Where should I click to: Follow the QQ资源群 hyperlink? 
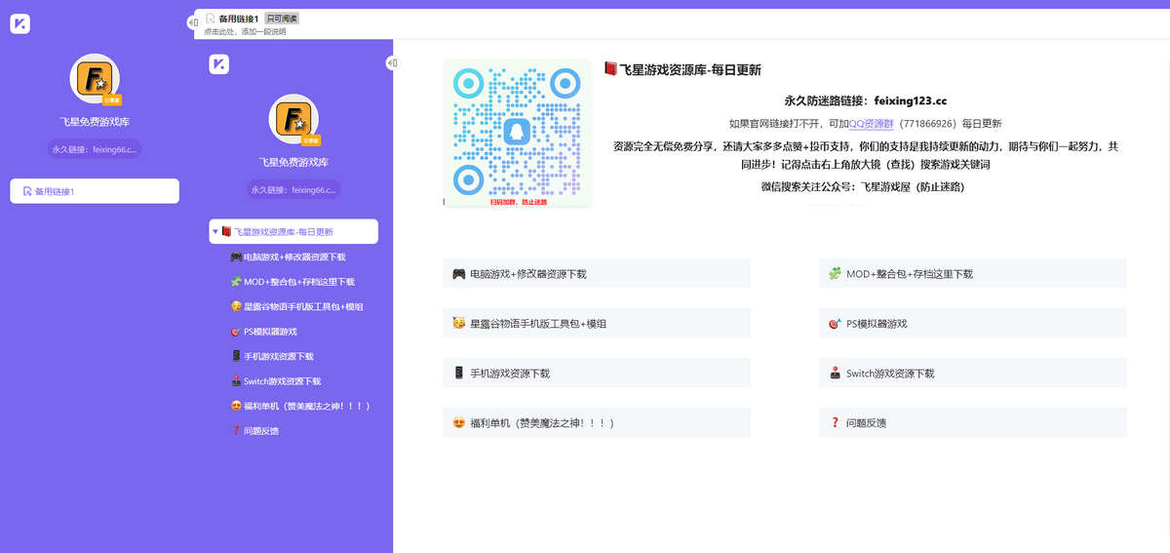coord(872,124)
